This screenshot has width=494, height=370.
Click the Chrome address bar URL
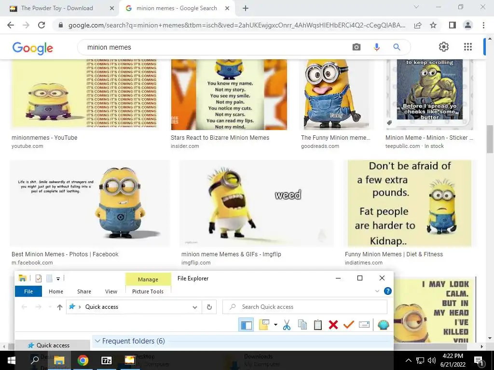[x=236, y=25]
